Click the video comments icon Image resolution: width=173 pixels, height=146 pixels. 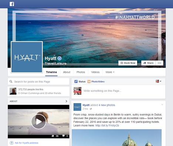[x=64, y=136]
